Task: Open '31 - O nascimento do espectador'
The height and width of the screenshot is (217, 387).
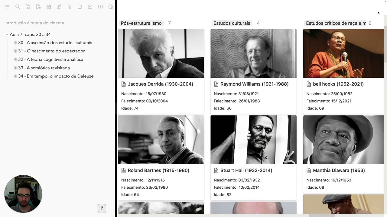Action: click(51, 51)
